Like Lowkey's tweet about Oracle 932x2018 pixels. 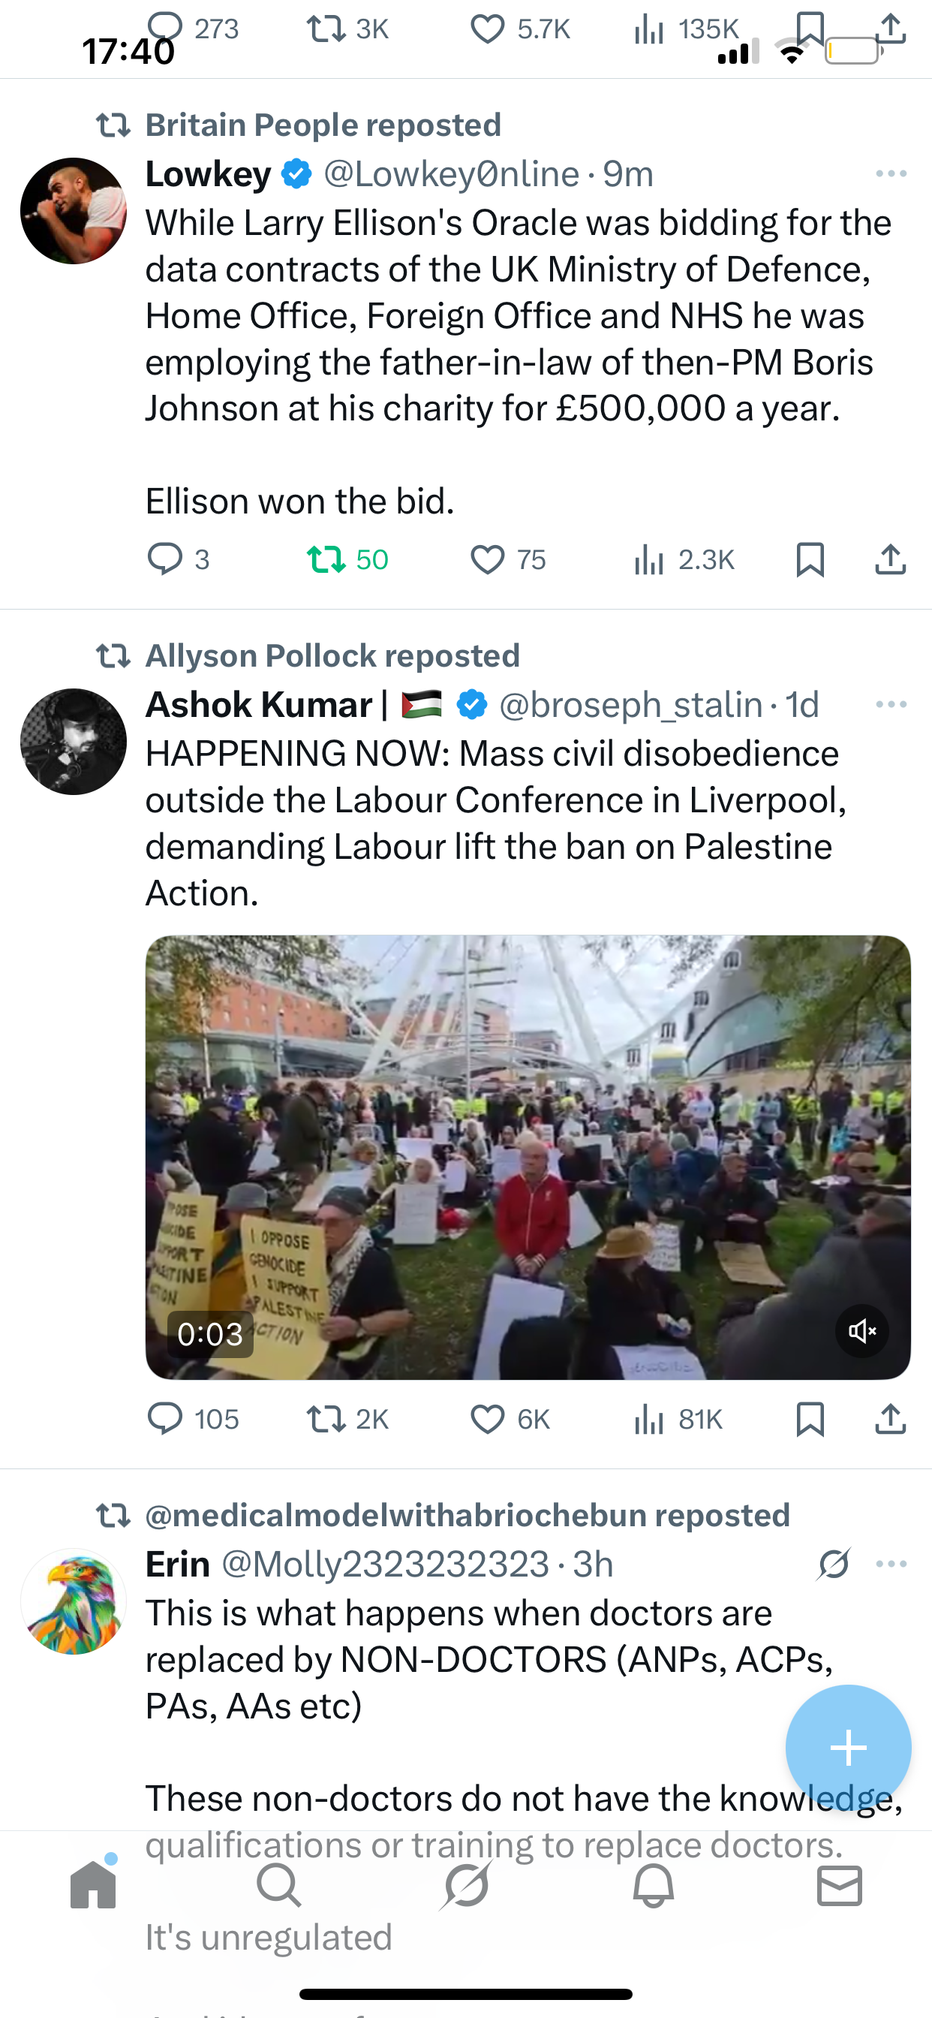[487, 559]
